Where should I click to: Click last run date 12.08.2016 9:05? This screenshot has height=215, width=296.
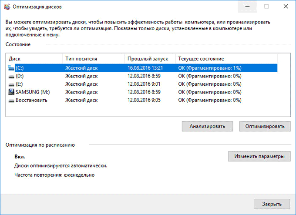(x=144, y=100)
